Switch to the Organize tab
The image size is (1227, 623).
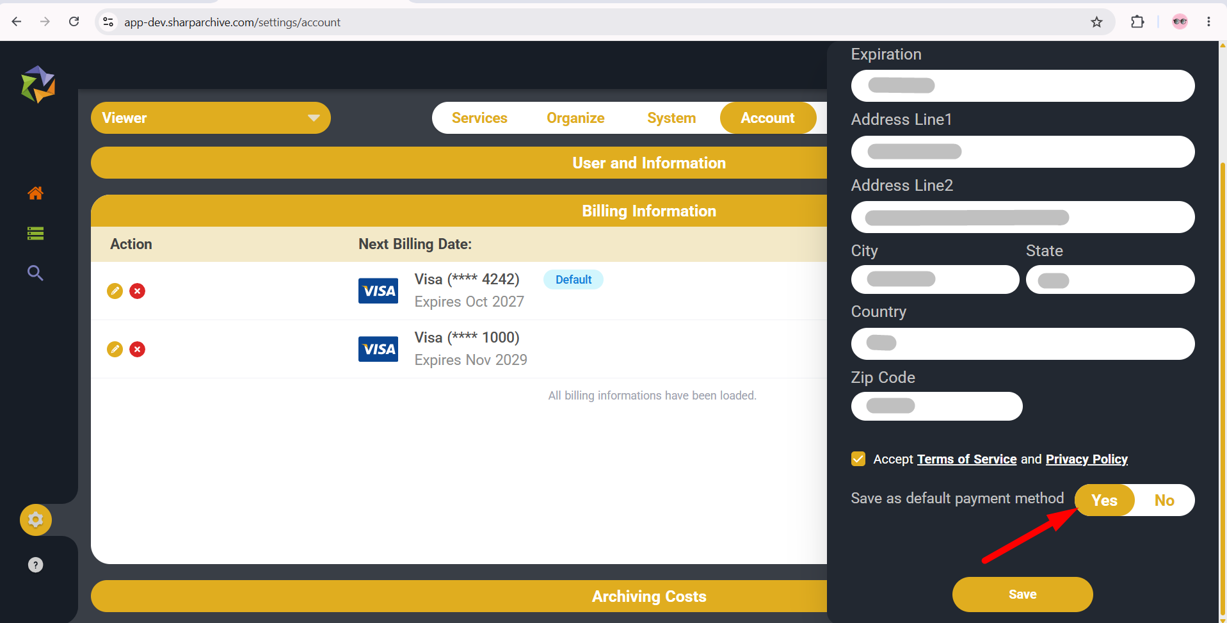click(575, 118)
